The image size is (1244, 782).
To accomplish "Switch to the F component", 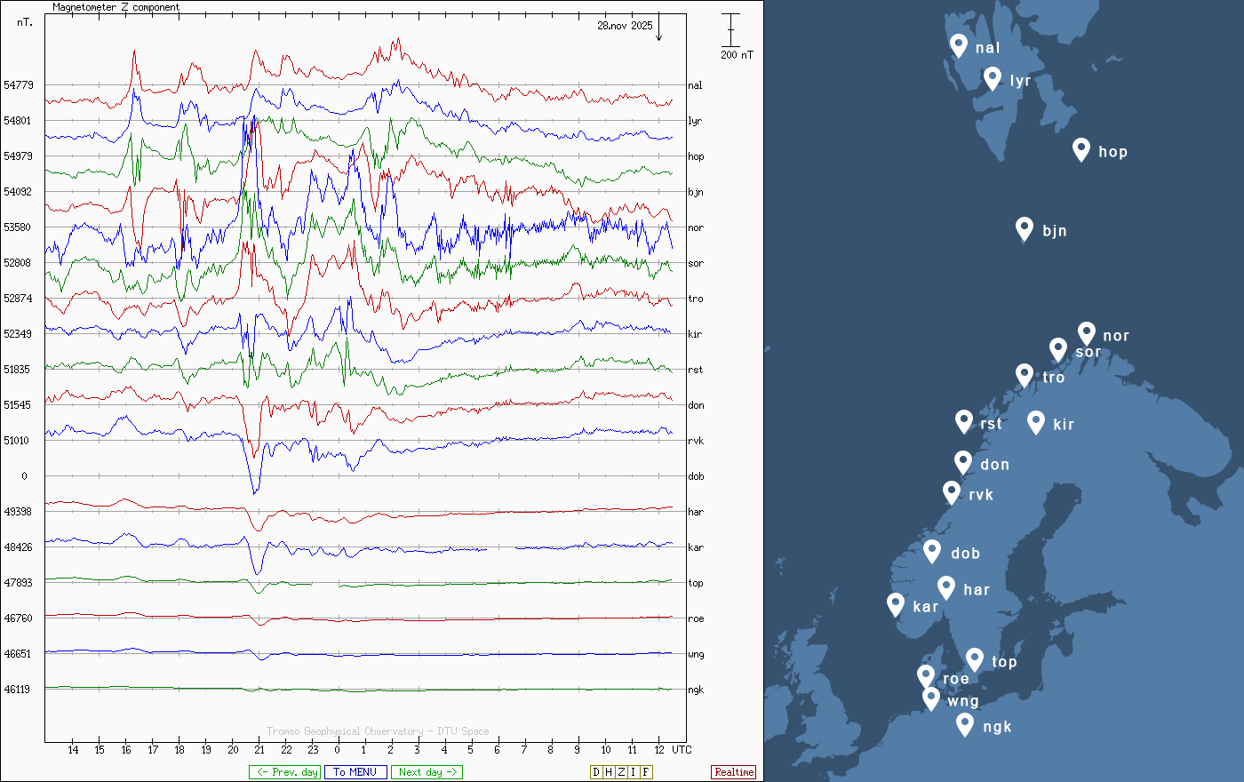I will coord(646,772).
